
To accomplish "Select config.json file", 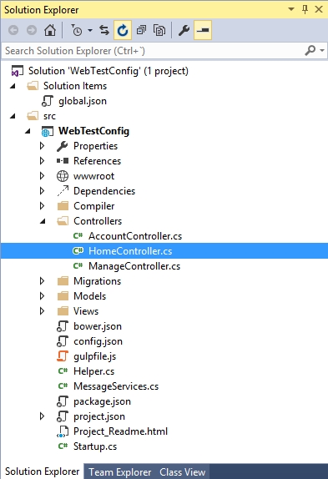I will coord(98,341).
